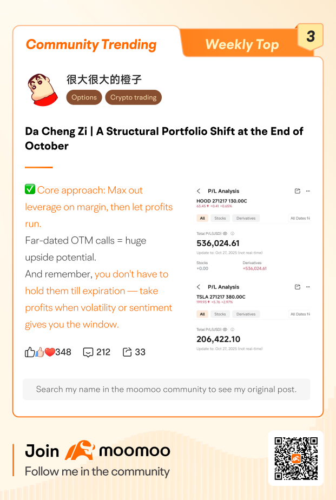
Task: Click the thumbs-up like icon showing 348
Action: (30, 352)
